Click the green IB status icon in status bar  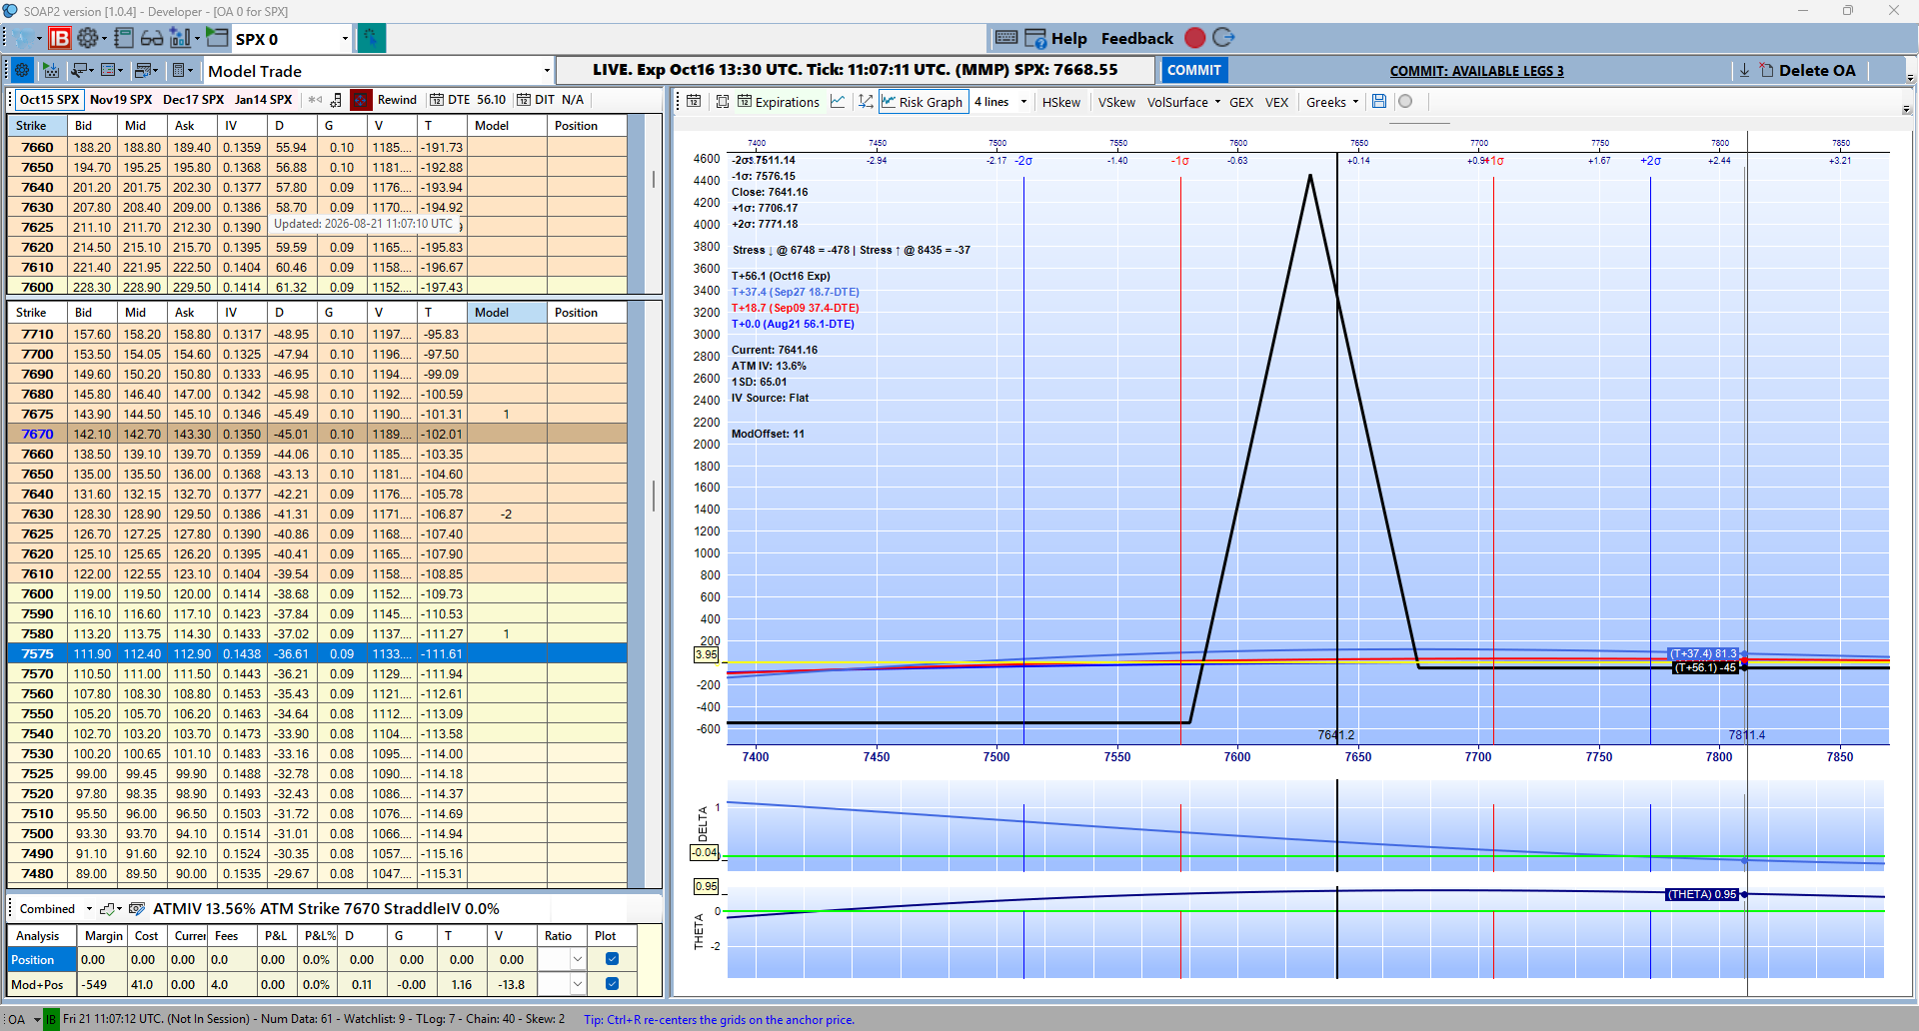(52, 1019)
